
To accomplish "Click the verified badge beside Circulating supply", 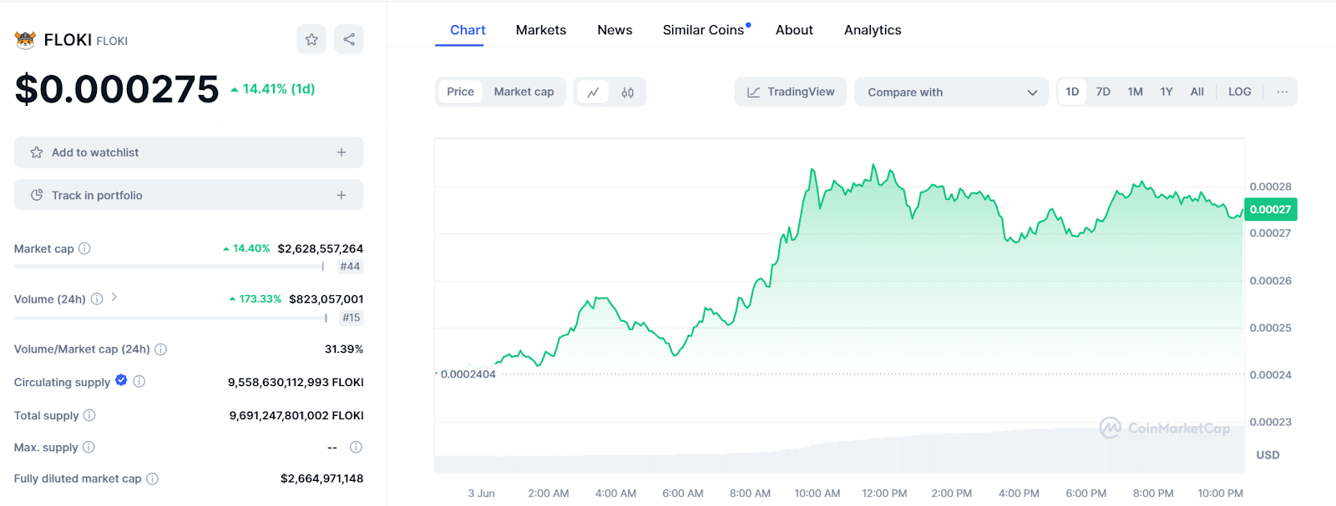I will (x=121, y=380).
